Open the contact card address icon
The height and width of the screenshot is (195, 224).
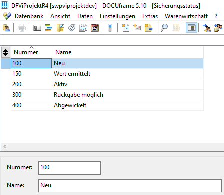coord(37,28)
